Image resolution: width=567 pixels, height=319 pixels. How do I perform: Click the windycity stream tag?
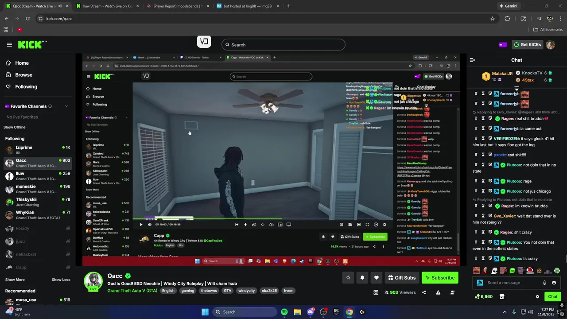coord(246,291)
